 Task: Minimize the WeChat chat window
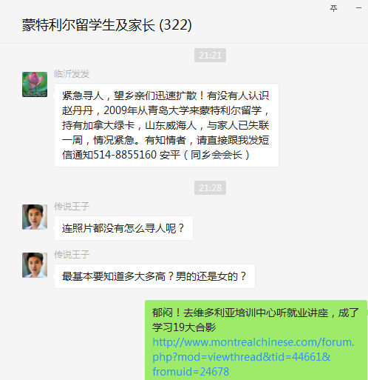358,8
